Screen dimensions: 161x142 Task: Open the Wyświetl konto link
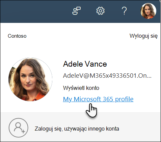(81, 88)
